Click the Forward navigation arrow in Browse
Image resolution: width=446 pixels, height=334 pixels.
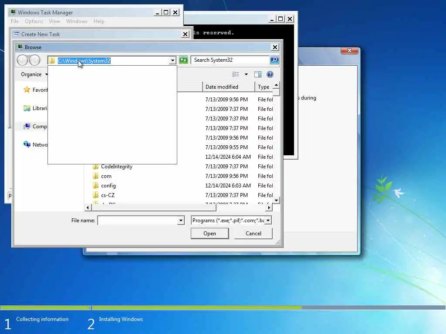(x=35, y=60)
